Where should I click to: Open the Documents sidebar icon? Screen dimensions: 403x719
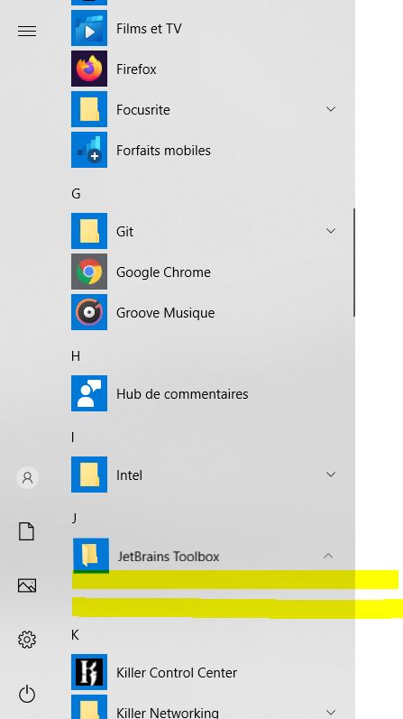[26, 531]
